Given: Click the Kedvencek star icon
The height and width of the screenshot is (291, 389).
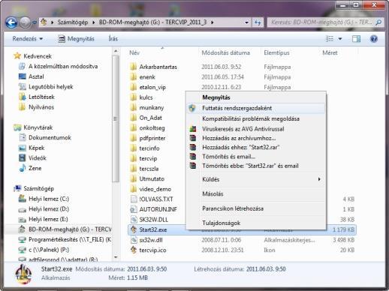Looking at the screenshot, I should (17, 55).
